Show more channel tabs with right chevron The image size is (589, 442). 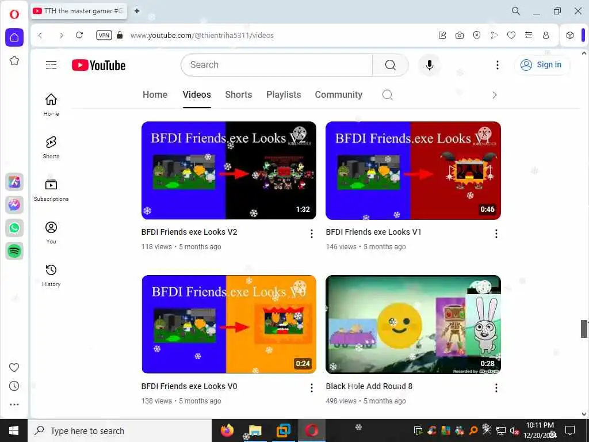pyautogui.click(x=494, y=95)
